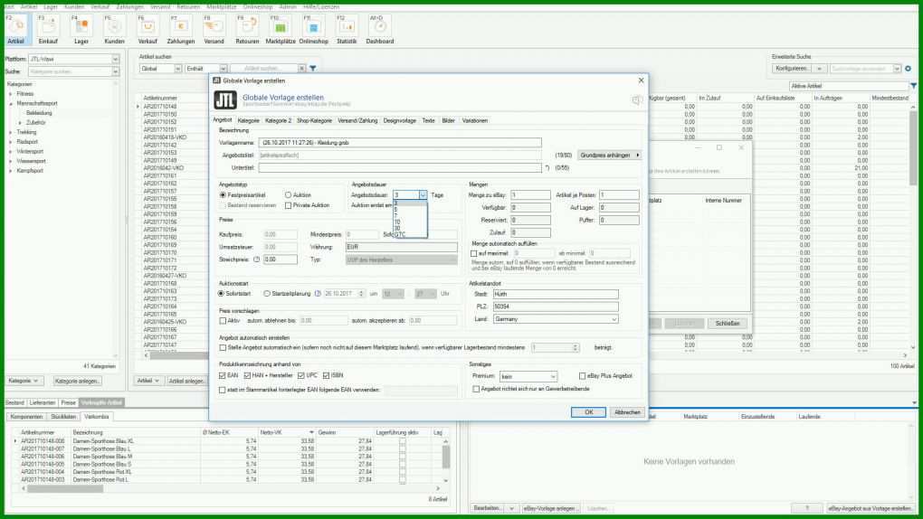Click into the Vorlagenname text field
Image resolution: width=923 pixels, height=519 pixels.
pyautogui.click(x=400, y=142)
